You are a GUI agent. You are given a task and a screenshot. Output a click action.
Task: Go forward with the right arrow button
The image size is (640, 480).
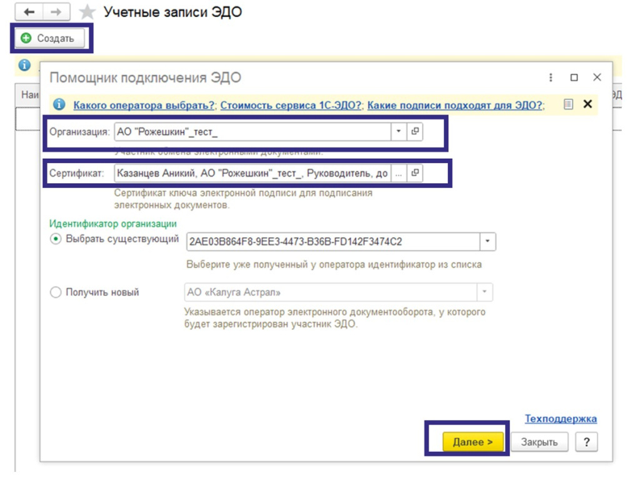coord(56,12)
